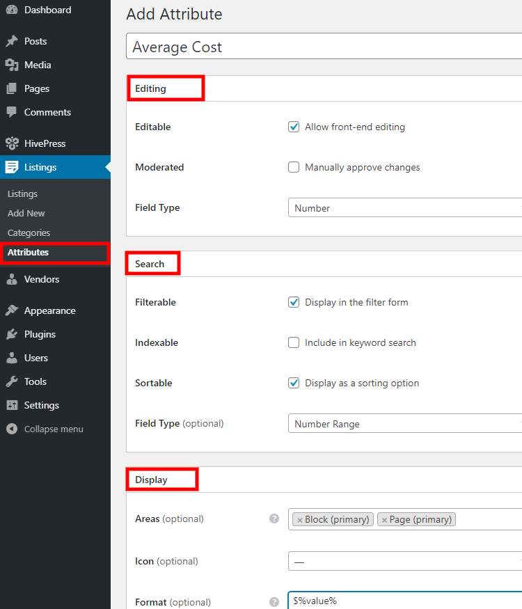Image resolution: width=522 pixels, height=609 pixels.
Task: Click the HivePress logo icon
Action: point(12,143)
